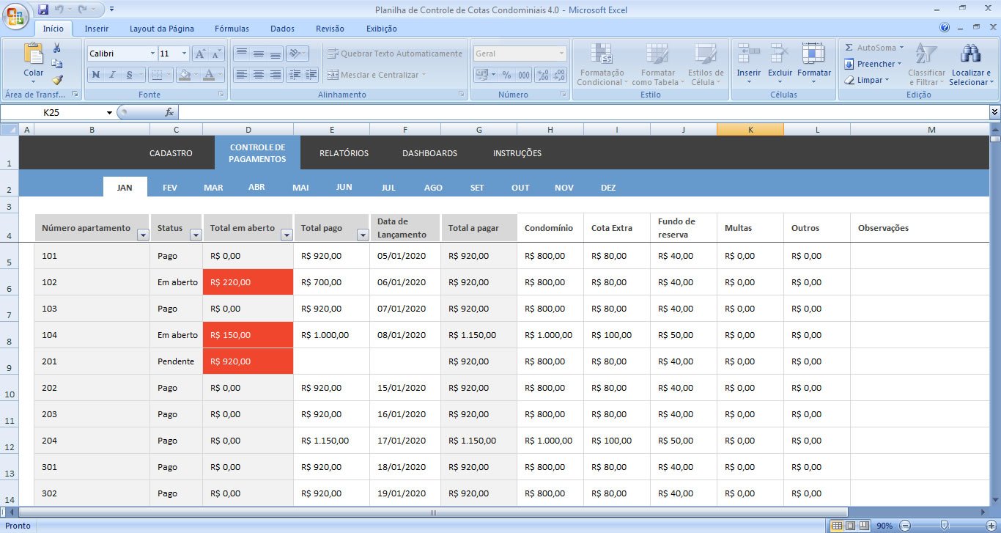Toggle left text alignment
The height and width of the screenshot is (533, 1001).
click(241, 75)
